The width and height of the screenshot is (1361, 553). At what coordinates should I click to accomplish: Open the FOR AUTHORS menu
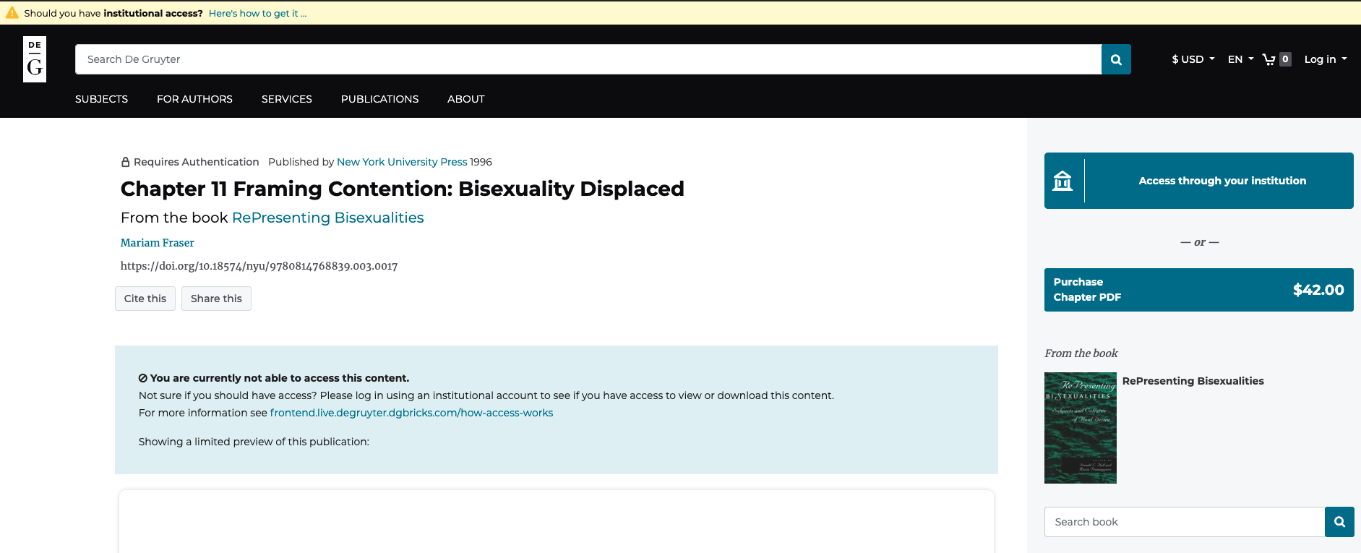pyautogui.click(x=194, y=99)
